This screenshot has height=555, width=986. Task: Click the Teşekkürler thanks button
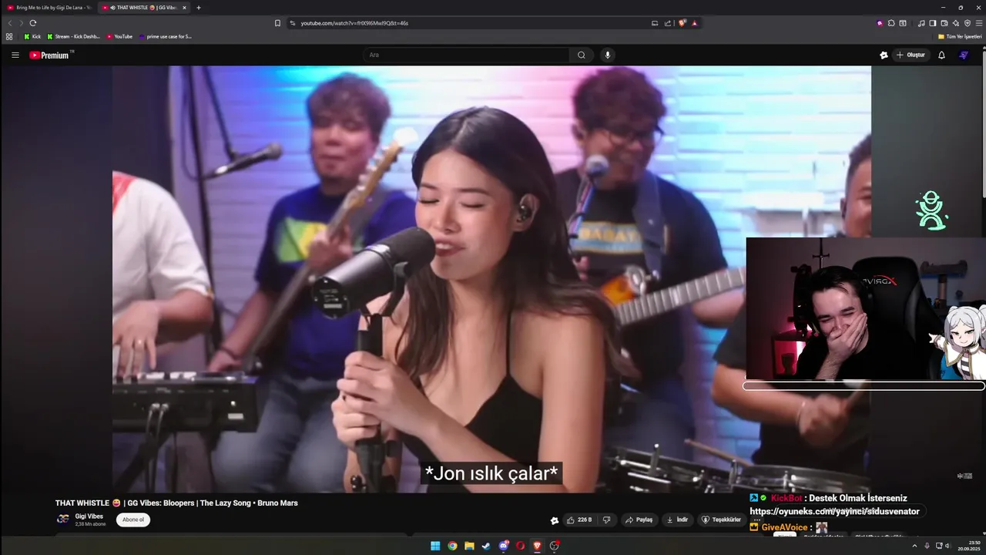tap(721, 520)
